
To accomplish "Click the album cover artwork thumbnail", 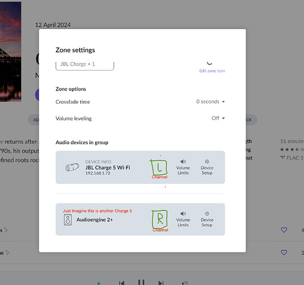I will tap(10, 52).
